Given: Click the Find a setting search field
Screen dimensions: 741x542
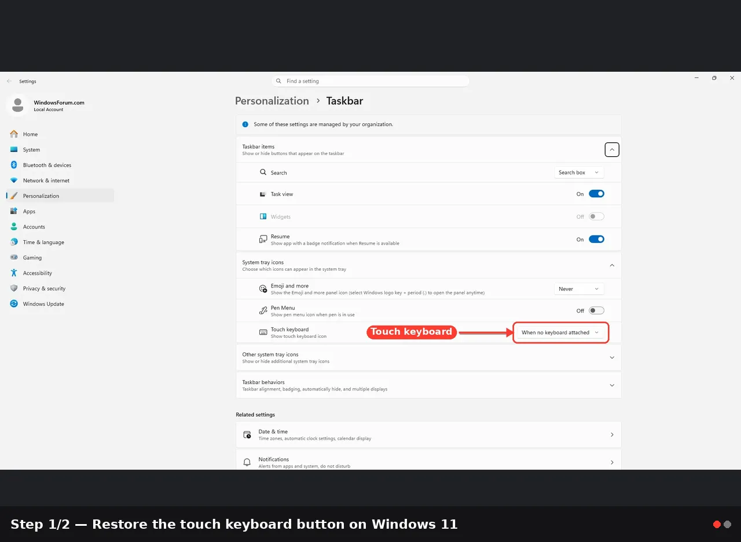Looking at the screenshot, I should point(370,81).
